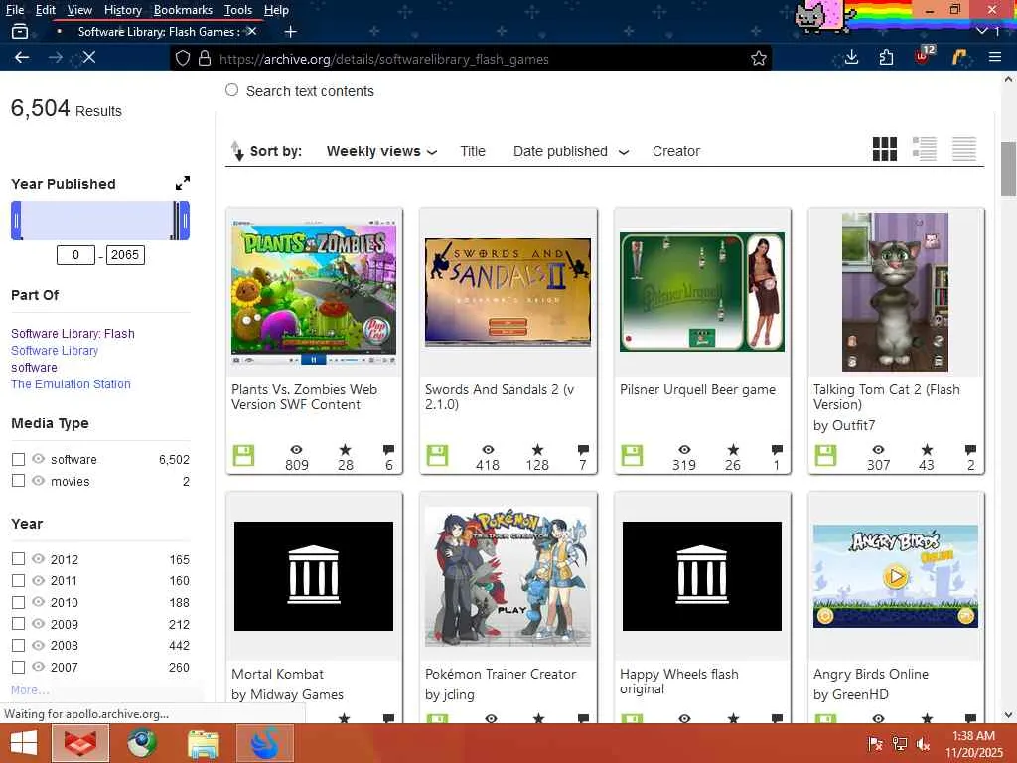Expand the Year Published histogram
Image resolution: width=1017 pixels, height=763 pixels.
coord(183,183)
